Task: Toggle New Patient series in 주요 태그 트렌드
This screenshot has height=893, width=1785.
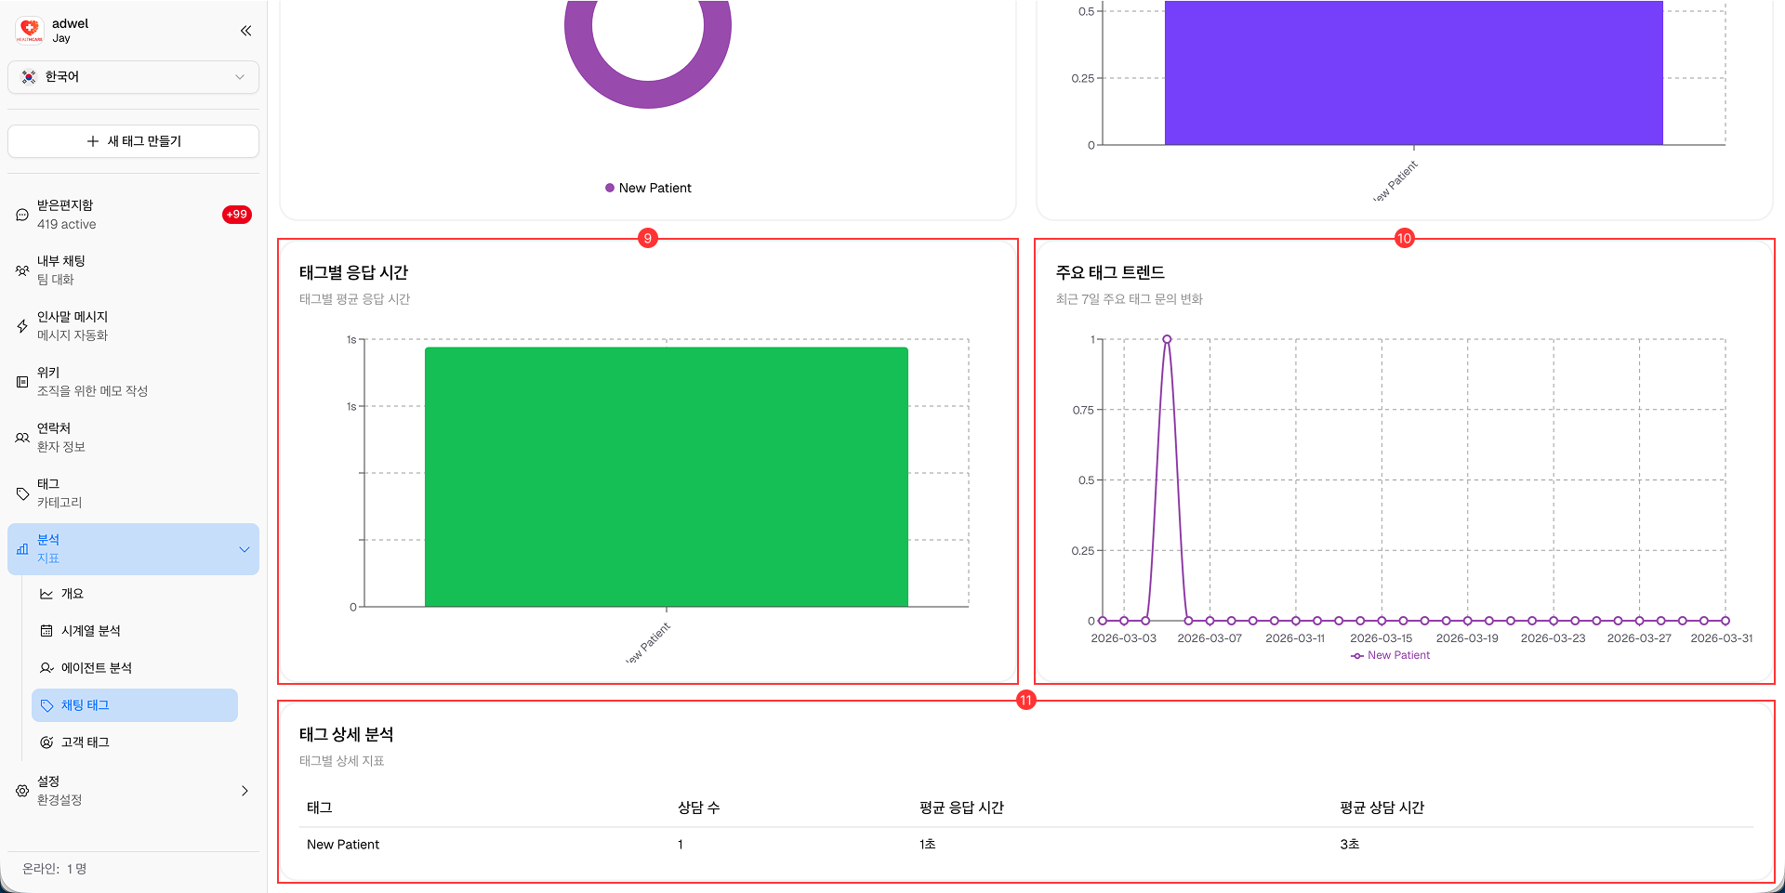Action: click(1390, 655)
